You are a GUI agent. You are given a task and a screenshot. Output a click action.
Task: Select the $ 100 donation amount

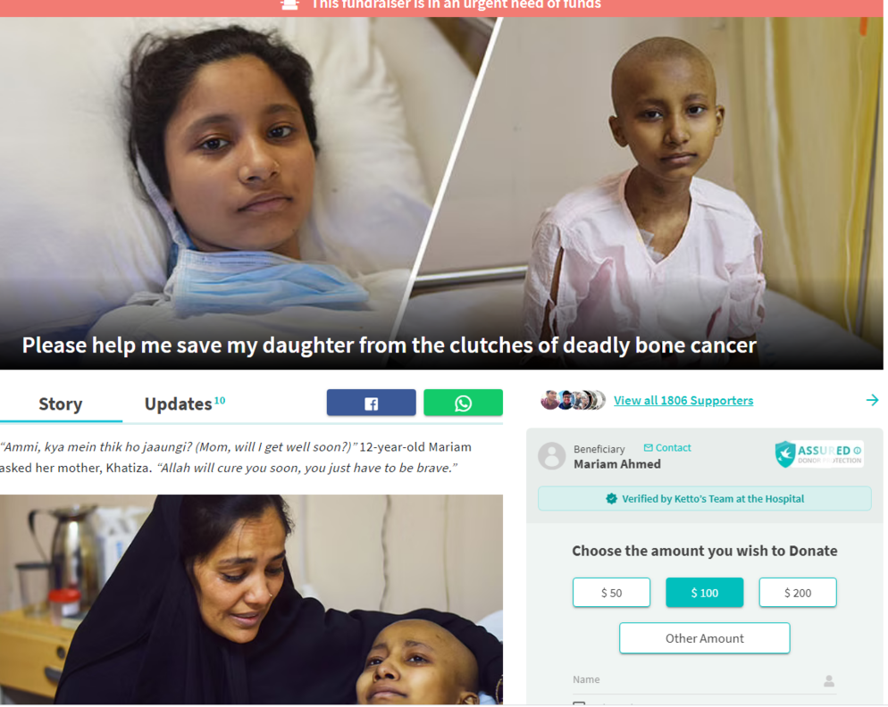pyautogui.click(x=704, y=593)
